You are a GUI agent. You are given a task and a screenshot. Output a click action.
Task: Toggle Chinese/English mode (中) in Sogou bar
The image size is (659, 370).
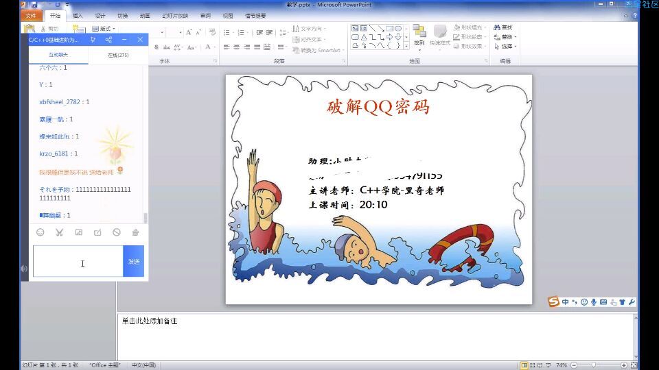click(565, 302)
